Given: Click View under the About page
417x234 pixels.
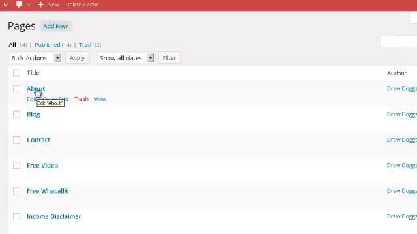Looking at the screenshot, I should pyautogui.click(x=100, y=99).
